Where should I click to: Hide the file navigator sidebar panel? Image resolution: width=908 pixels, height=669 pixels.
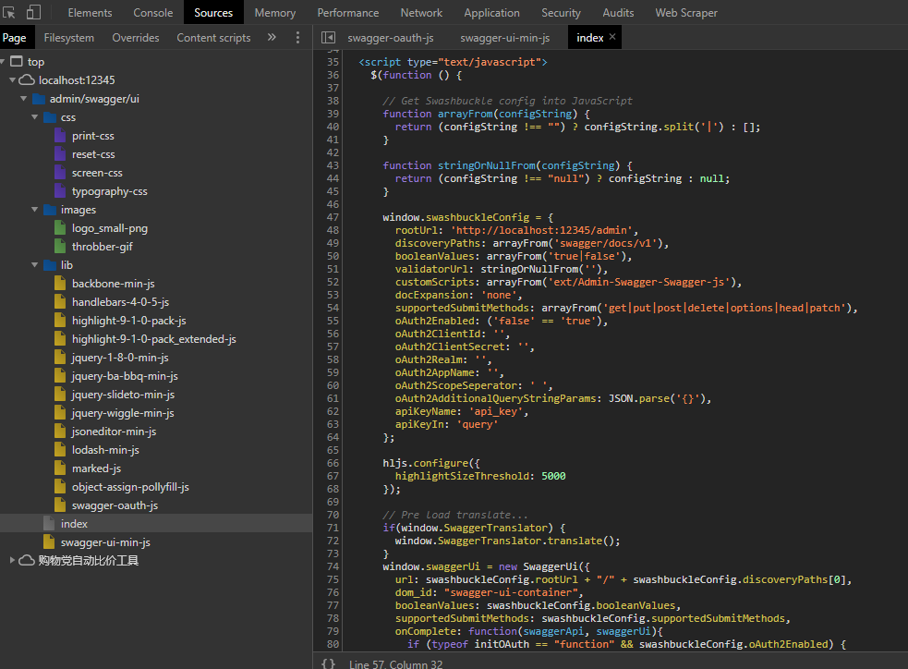(328, 37)
